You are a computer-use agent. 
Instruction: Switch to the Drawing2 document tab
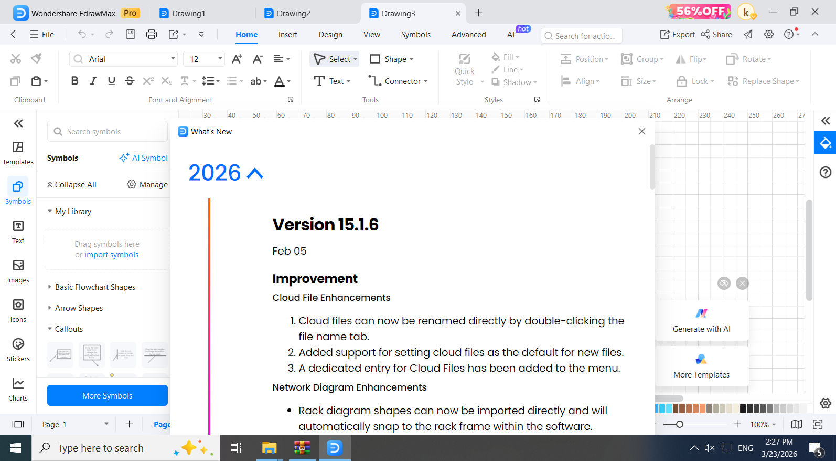tap(294, 13)
